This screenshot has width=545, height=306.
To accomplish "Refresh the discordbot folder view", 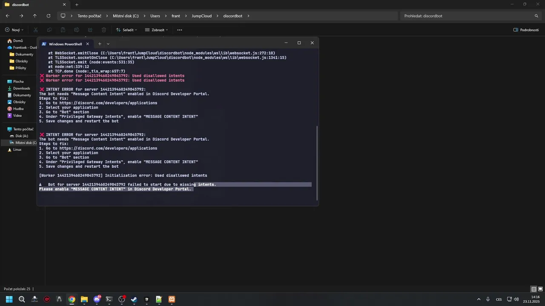I will click(49, 16).
